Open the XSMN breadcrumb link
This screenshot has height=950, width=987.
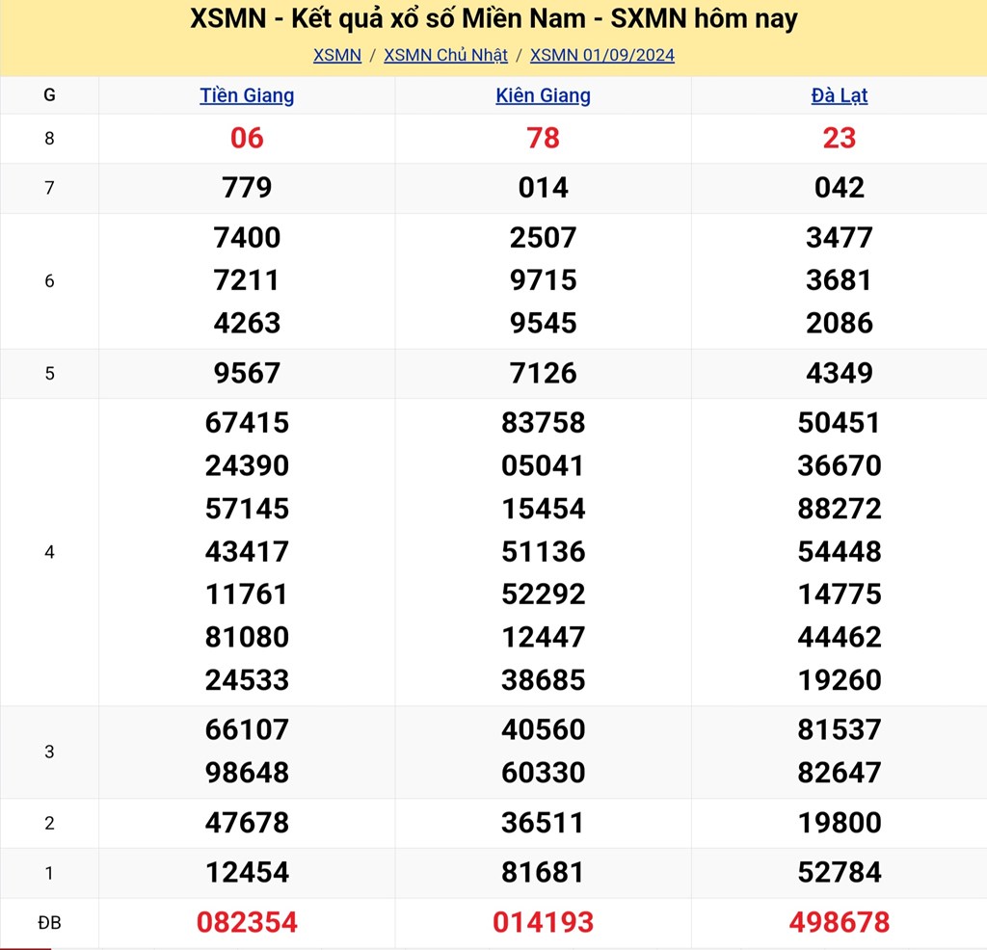tap(337, 55)
